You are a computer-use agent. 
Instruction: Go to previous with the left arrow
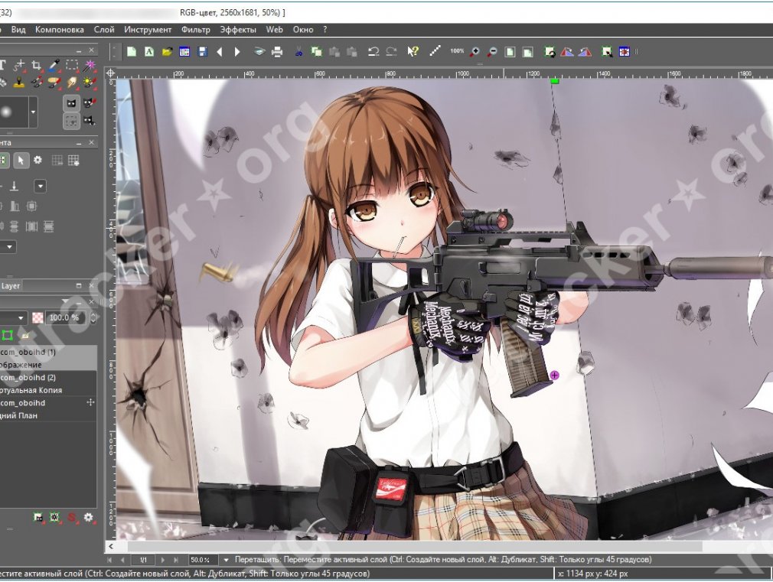pos(220,51)
